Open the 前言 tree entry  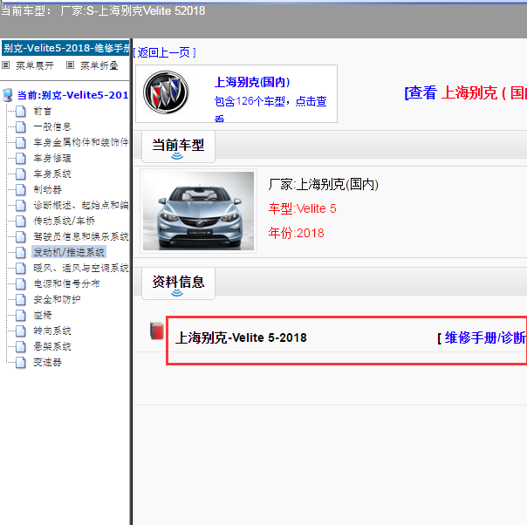click(x=43, y=111)
